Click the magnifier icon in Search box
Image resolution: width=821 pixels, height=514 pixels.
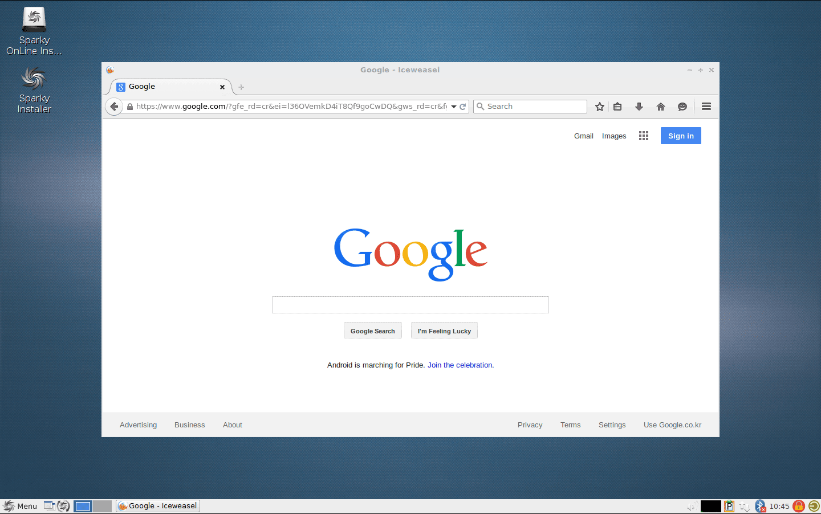(x=480, y=107)
